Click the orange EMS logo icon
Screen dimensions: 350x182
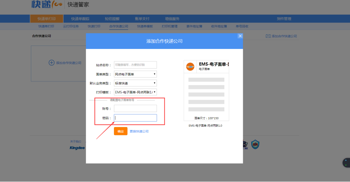click(190, 67)
